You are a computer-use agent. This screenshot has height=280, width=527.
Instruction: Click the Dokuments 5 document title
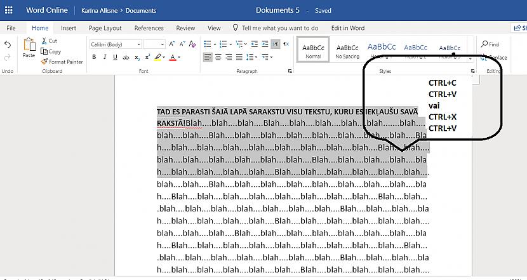coord(277,10)
